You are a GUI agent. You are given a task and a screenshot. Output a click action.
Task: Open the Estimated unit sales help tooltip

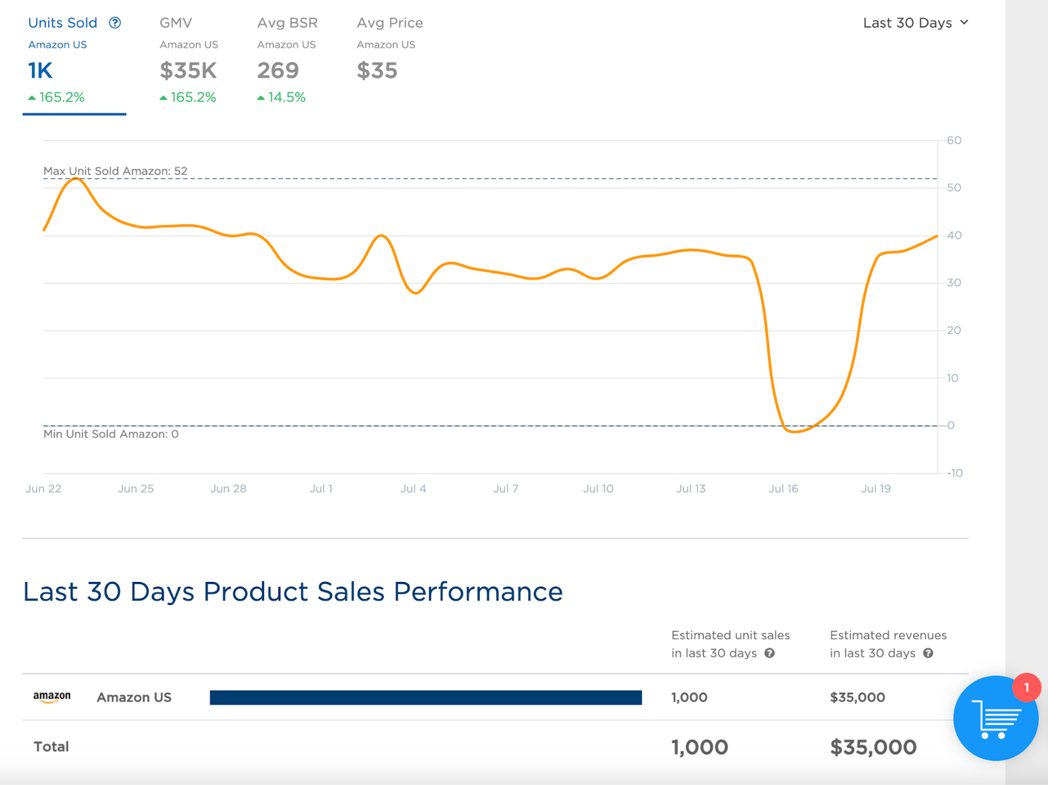point(770,653)
